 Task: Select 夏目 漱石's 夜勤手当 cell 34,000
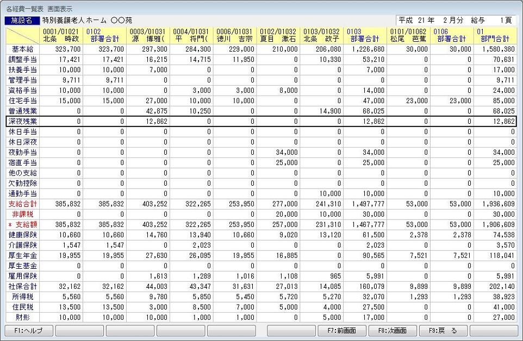(278, 152)
